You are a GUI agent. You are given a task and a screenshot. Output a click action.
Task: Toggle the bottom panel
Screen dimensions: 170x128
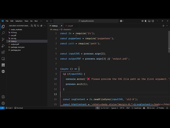149,21
